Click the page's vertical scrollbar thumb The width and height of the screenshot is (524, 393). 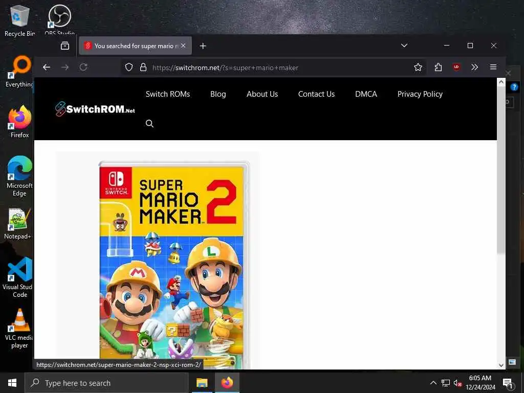point(501,170)
